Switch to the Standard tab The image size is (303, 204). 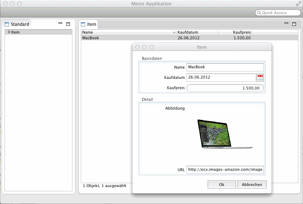[17, 24]
